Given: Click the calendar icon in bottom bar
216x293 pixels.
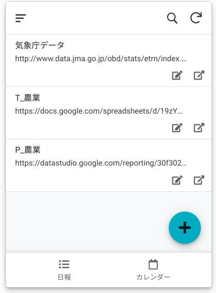Looking at the screenshot, I should coord(153,264).
